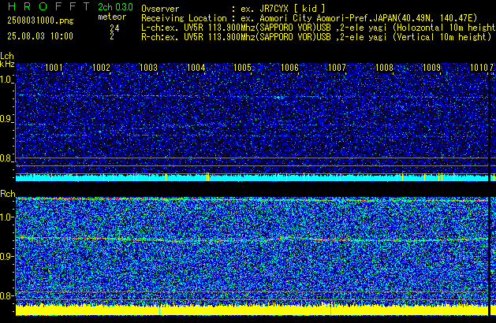This screenshot has width=496, height=323.
Task: Select the 1010 time marker
Action: point(479,68)
